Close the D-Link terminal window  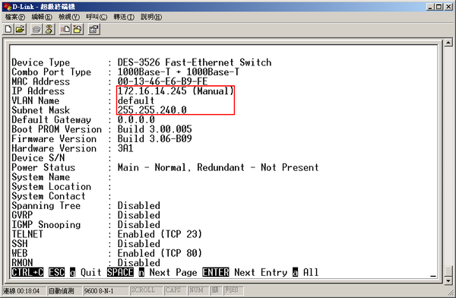pos(448,6)
